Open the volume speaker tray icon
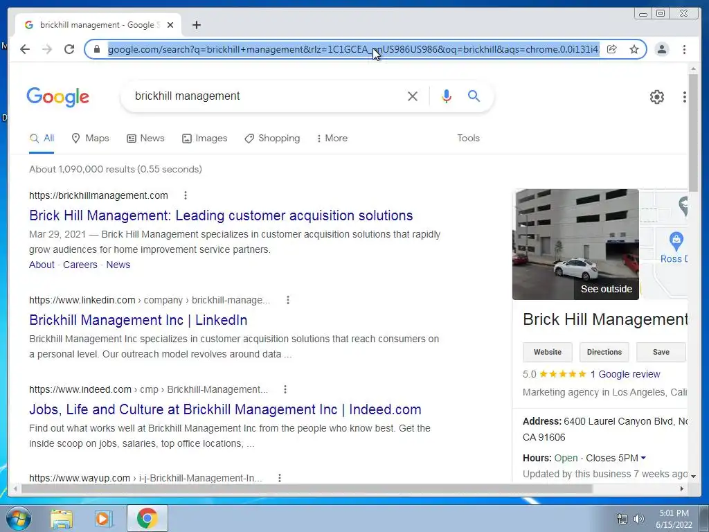 pos(638,519)
